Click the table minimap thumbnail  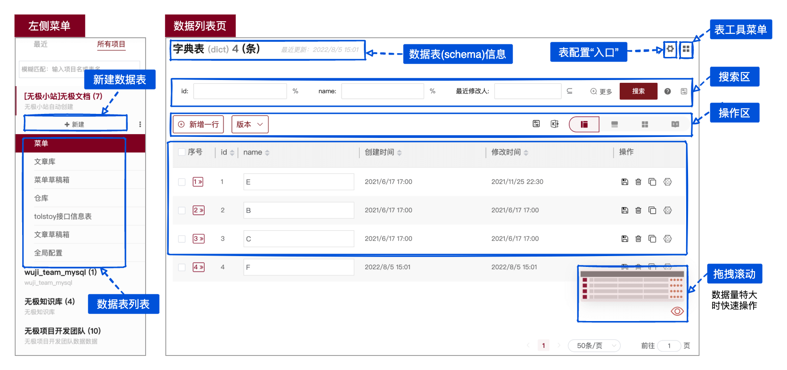632,285
